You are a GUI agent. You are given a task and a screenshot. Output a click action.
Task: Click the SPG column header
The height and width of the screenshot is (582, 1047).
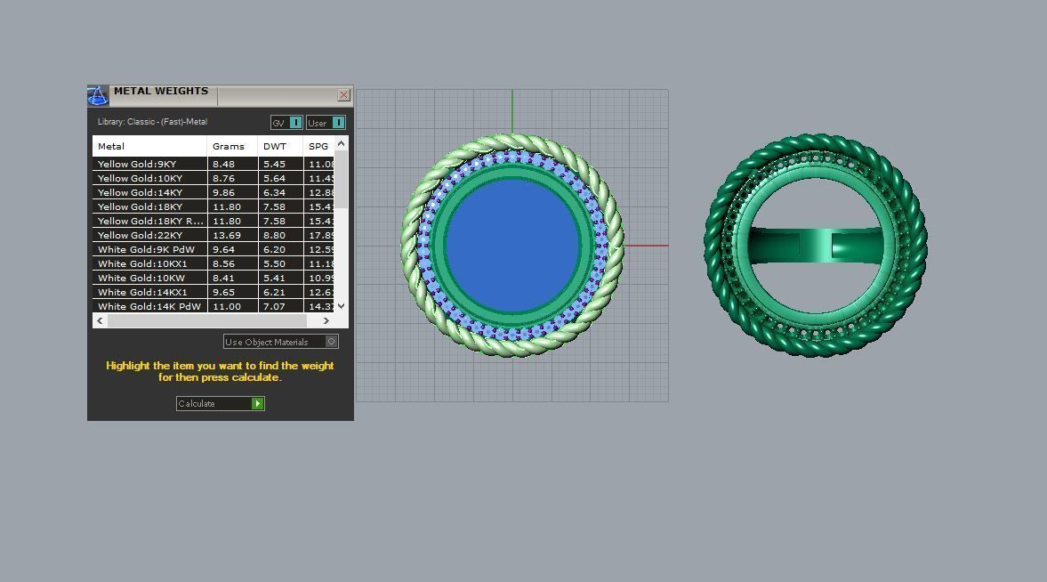click(x=318, y=146)
